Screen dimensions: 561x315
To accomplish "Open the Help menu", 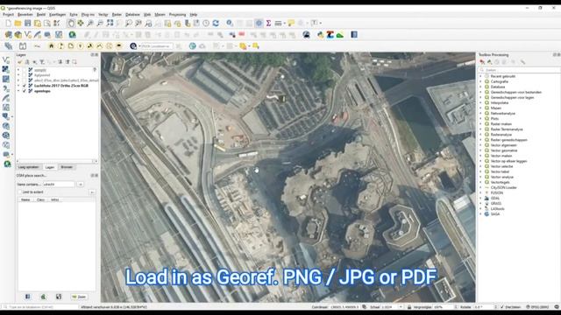I will coord(194,15).
